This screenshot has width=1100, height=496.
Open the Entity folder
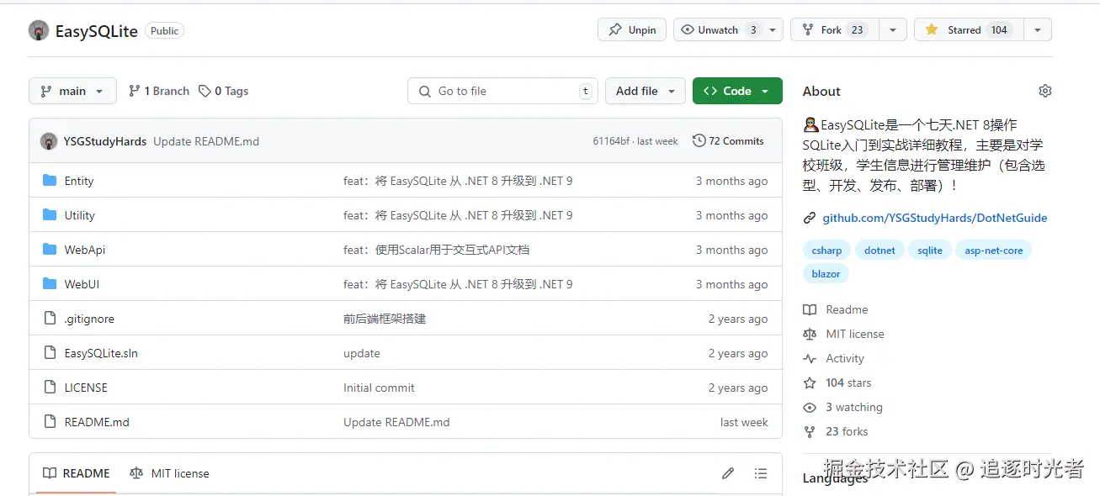[79, 181]
